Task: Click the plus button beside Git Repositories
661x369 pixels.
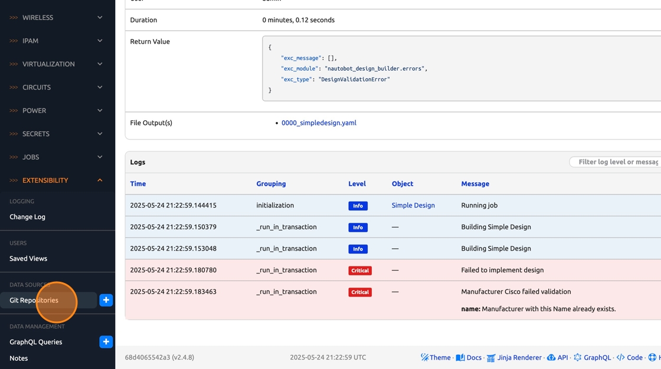Action: click(x=106, y=300)
